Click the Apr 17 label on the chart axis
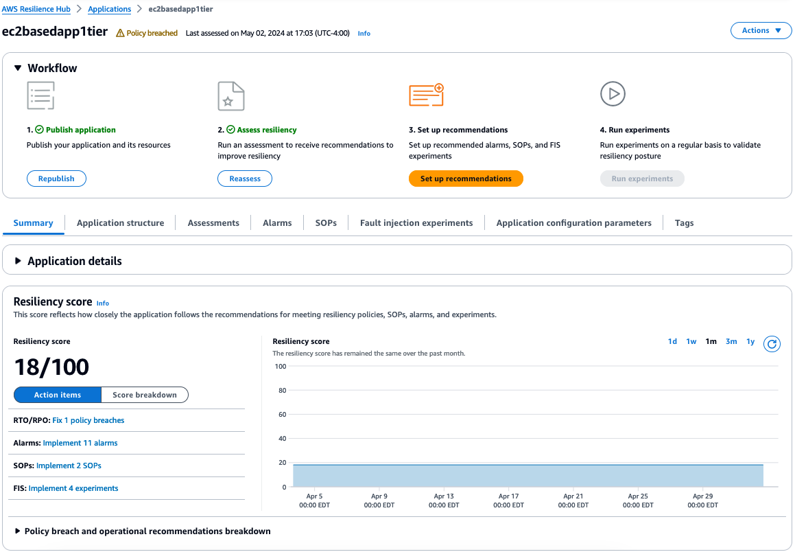 [x=508, y=496]
